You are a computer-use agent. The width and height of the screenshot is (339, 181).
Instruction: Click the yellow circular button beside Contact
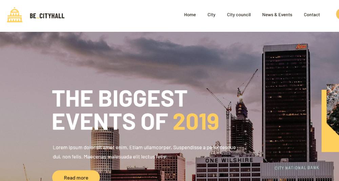point(338,14)
